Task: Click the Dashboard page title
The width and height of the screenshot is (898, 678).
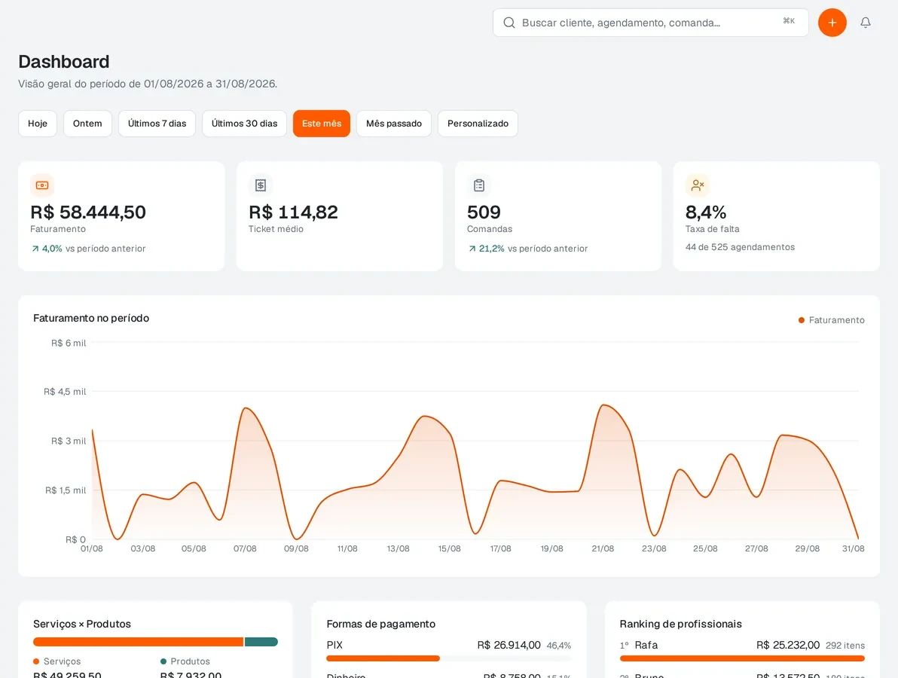Action: pyautogui.click(x=63, y=62)
